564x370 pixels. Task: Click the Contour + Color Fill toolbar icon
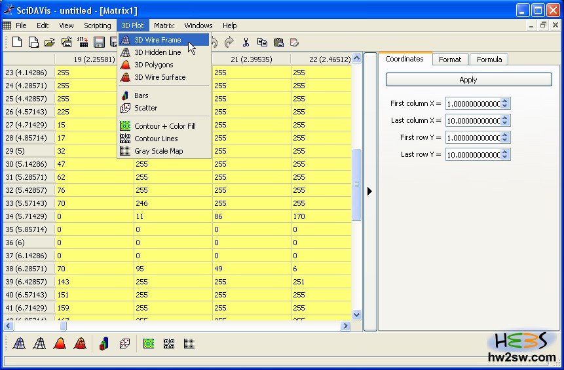[149, 343]
